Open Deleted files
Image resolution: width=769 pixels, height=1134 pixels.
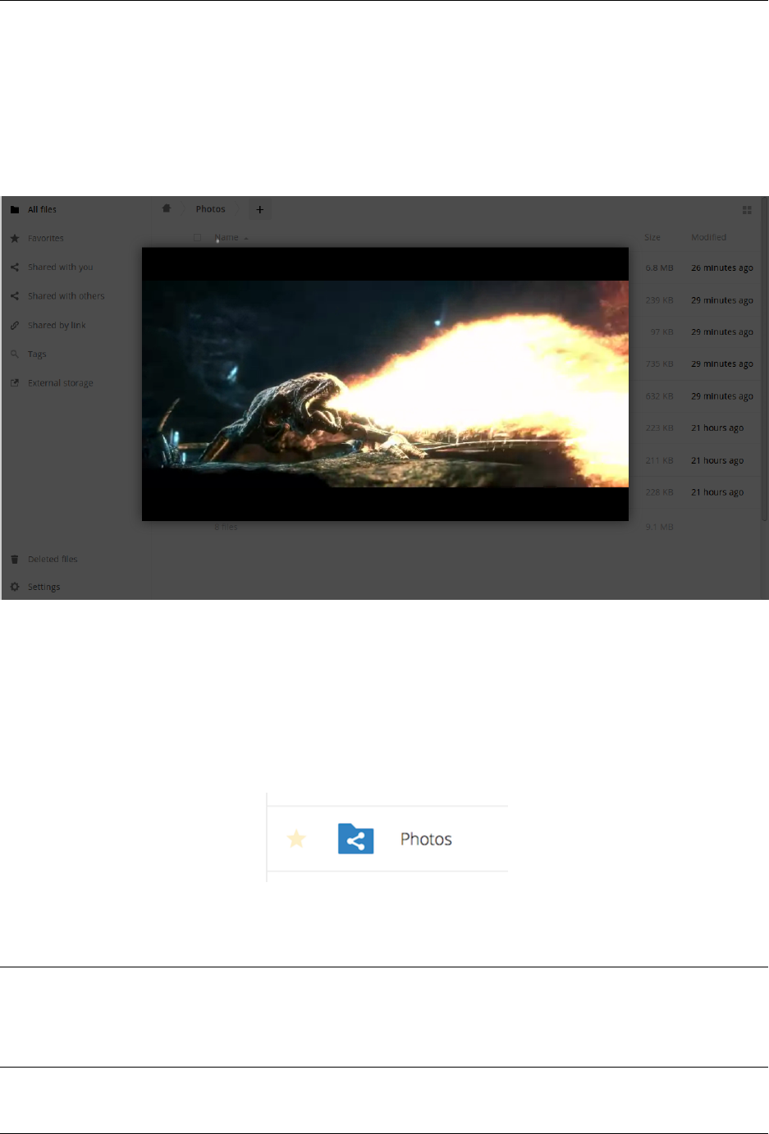pyautogui.click(x=53, y=559)
